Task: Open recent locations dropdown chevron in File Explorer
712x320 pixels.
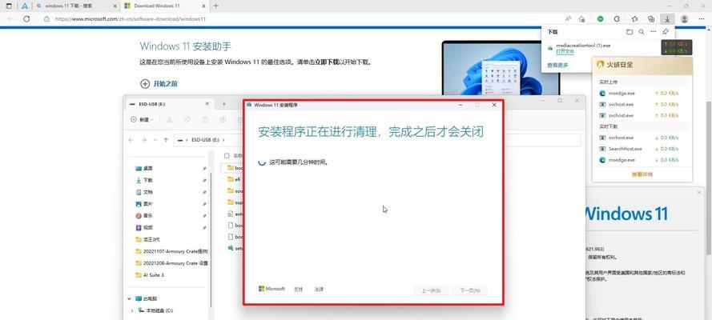Action: [x=155, y=140]
